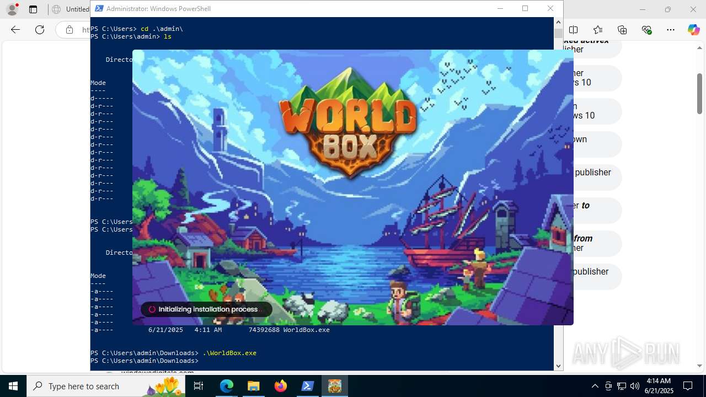Launch Firefox from the taskbar
This screenshot has width=706, height=397.
[281, 386]
